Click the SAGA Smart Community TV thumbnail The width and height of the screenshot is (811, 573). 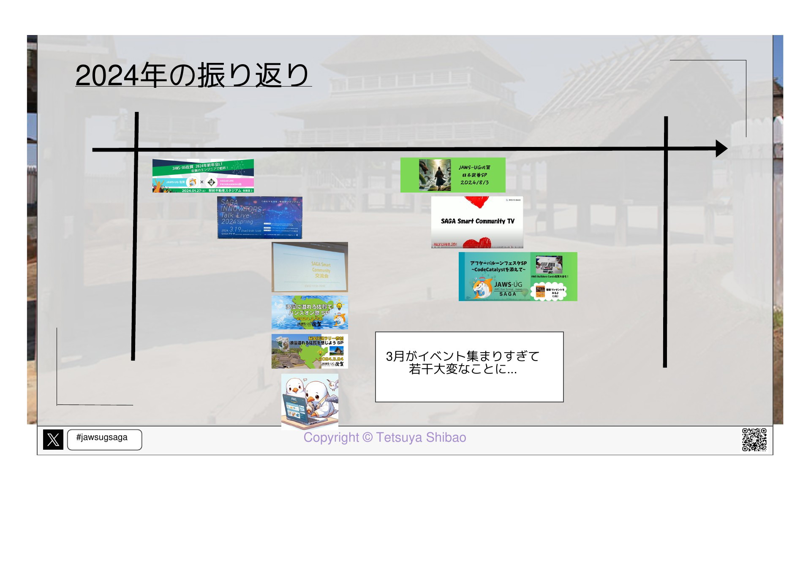click(x=477, y=222)
